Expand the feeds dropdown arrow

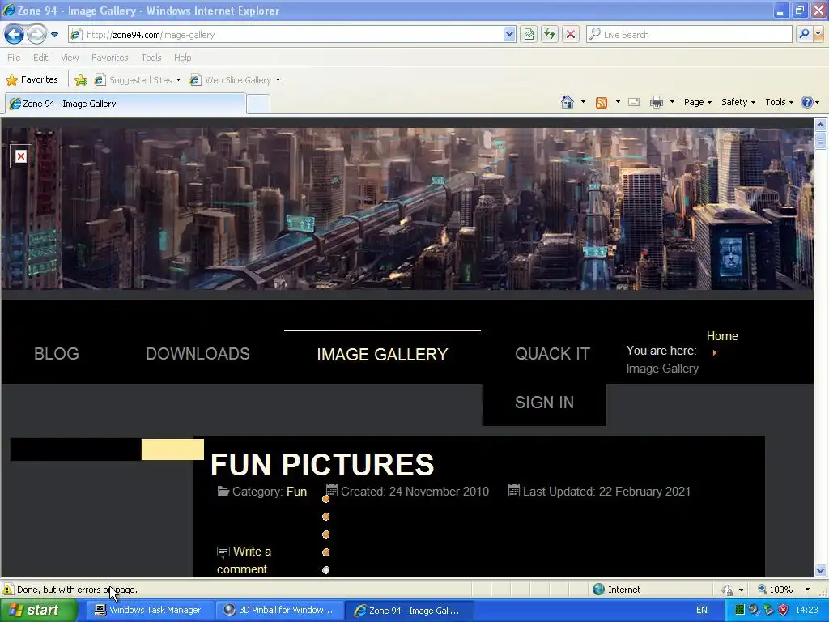(x=618, y=102)
